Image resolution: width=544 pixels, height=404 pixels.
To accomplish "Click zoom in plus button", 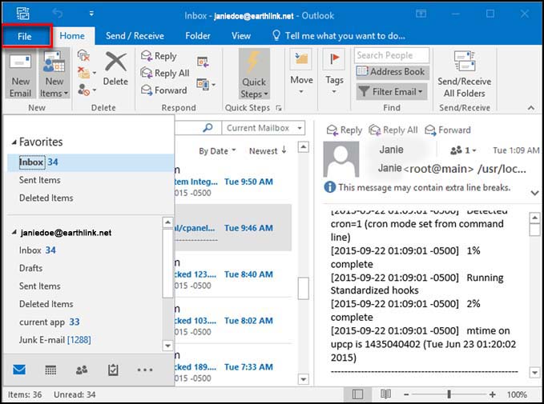I will (492, 394).
